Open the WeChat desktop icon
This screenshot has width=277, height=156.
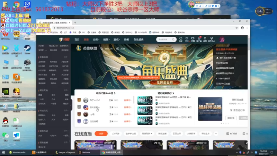(x=5, y=136)
